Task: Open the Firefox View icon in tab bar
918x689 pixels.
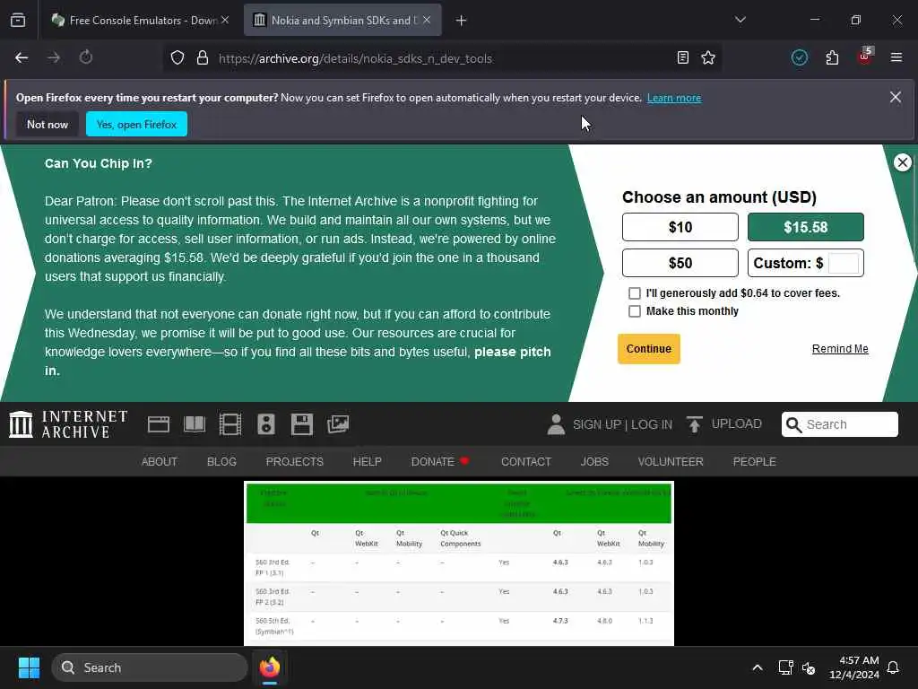Action: pyautogui.click(x=18, y=20)
